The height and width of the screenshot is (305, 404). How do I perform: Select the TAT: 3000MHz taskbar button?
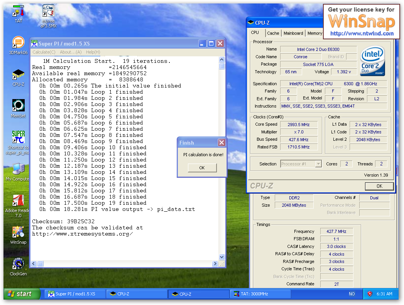[x=260, y=294]
